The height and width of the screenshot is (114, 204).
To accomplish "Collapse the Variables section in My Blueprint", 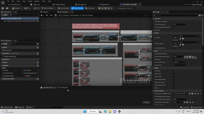I will [x=2, y=66].
